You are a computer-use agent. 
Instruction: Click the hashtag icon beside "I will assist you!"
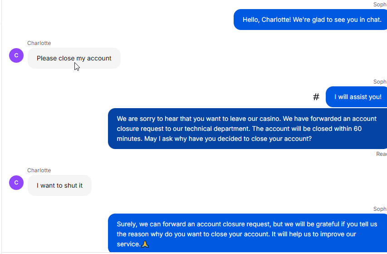coord(316,97)
